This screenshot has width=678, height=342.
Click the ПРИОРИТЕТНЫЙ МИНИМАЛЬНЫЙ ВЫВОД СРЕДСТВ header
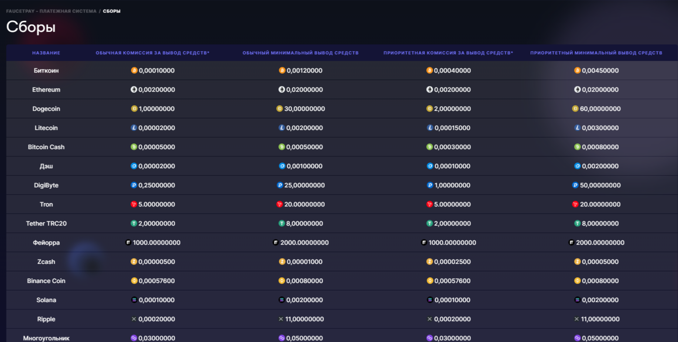[x=596, y=53]
